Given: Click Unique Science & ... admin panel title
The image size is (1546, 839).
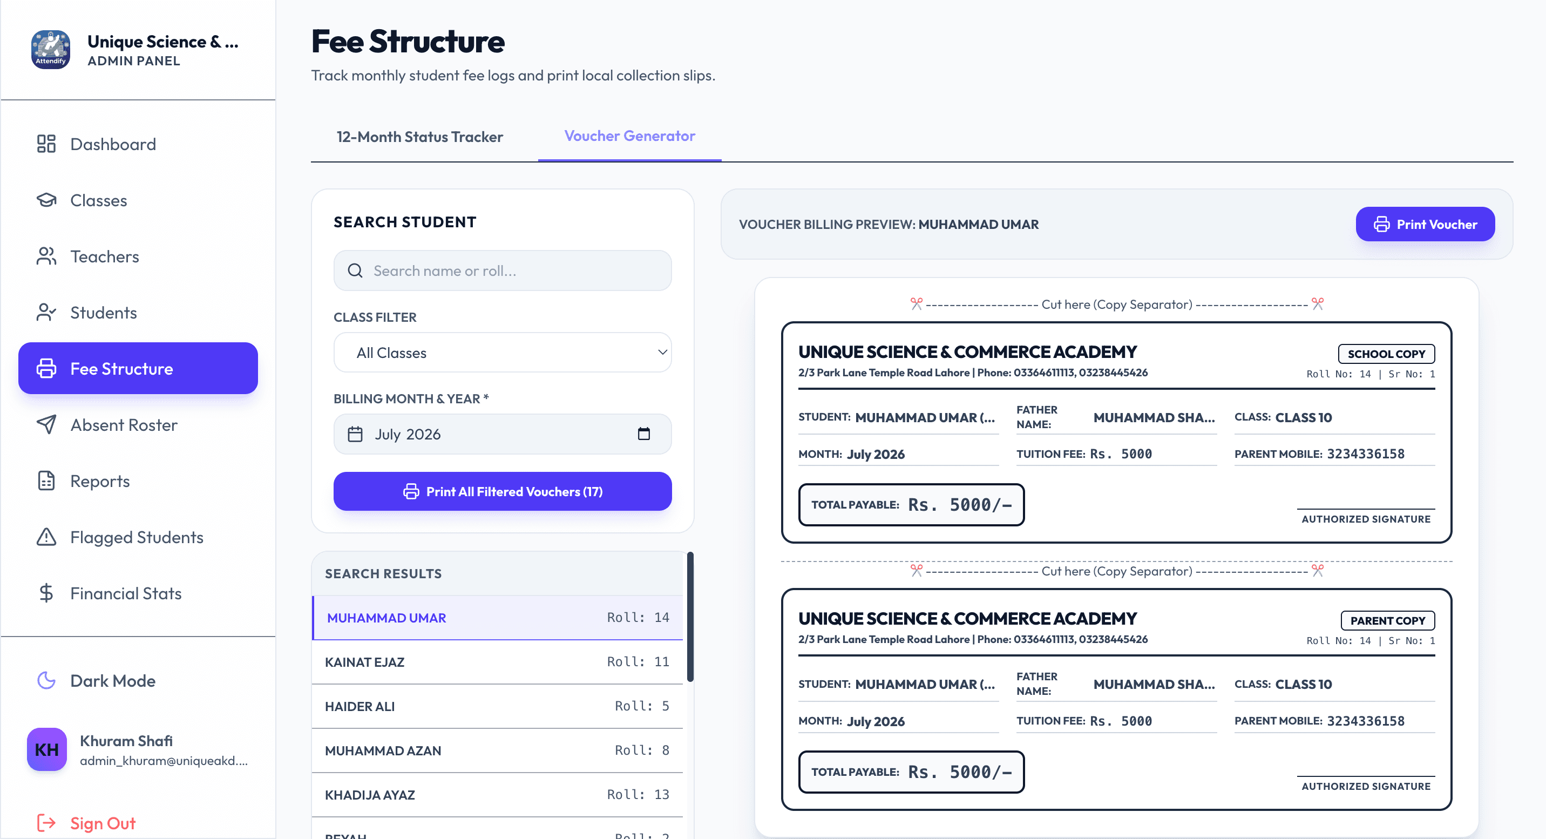Looking at the screenshot, I should [162, 50].
